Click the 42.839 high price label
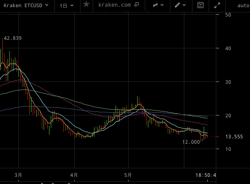The image size is (250, 184). tap(13, 38)
